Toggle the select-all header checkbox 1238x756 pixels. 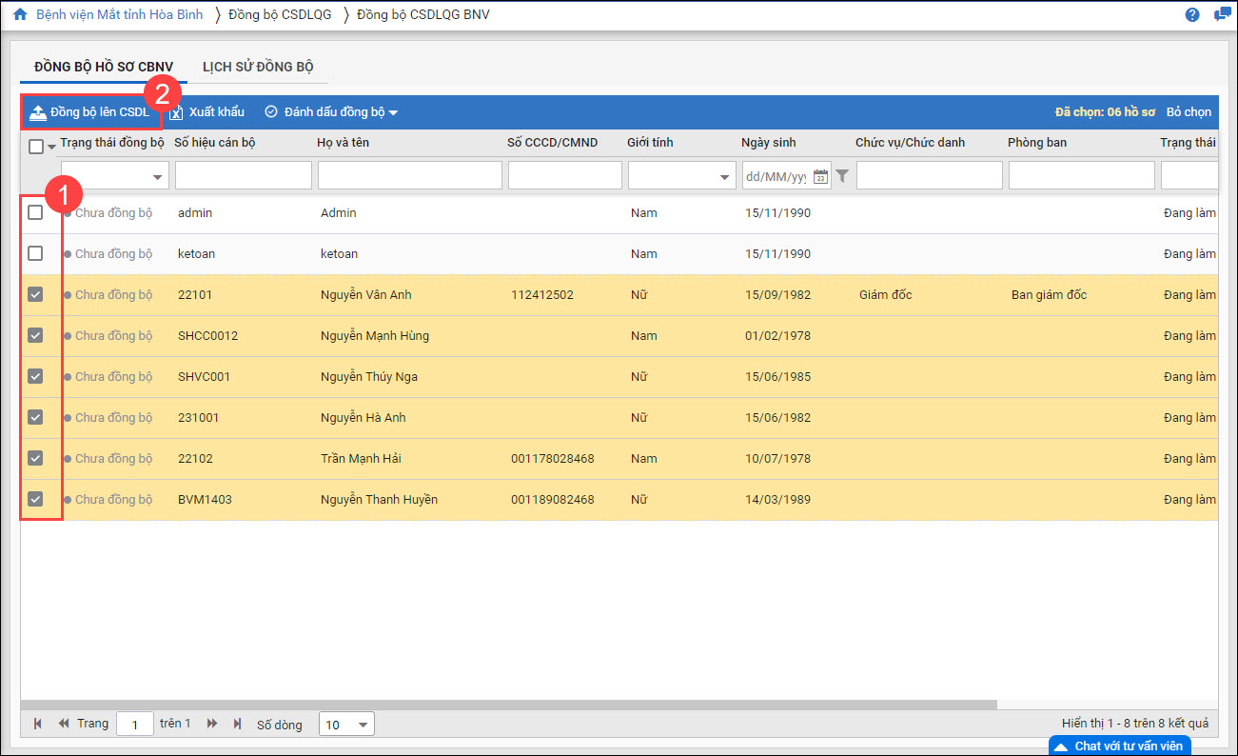pyautogui.click(x=36, y=147)
